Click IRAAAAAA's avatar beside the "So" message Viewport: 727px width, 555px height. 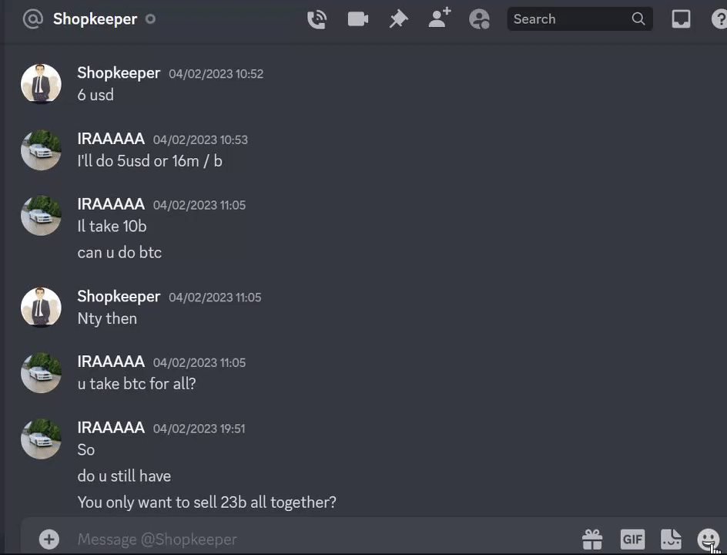[x=42, y=439]
